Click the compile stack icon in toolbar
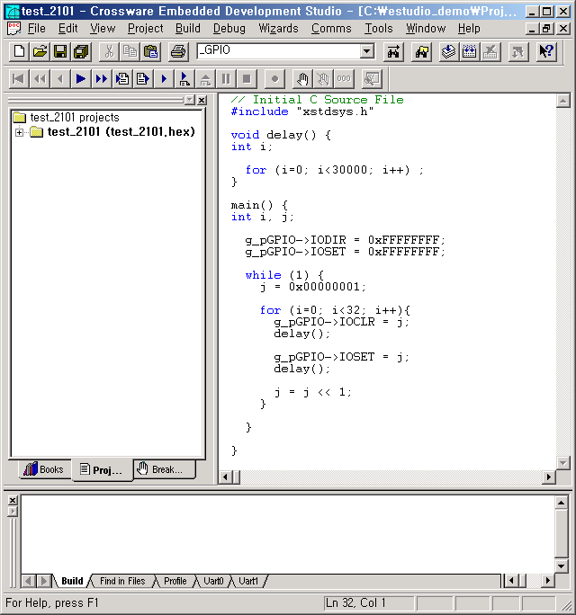This screenshot has width=576, height=615. (449, 51)
